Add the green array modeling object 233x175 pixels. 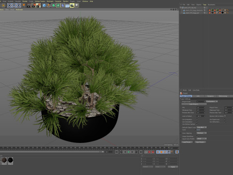pyautogui.click(x=58, y=5)
